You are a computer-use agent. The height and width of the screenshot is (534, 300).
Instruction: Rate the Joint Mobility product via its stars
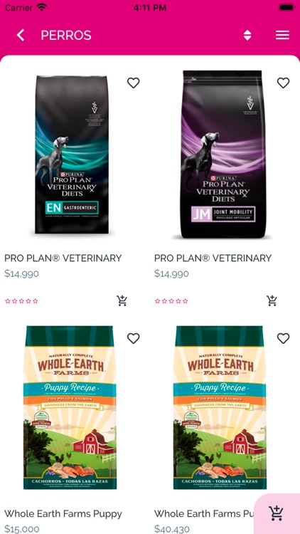pos(171,301)
